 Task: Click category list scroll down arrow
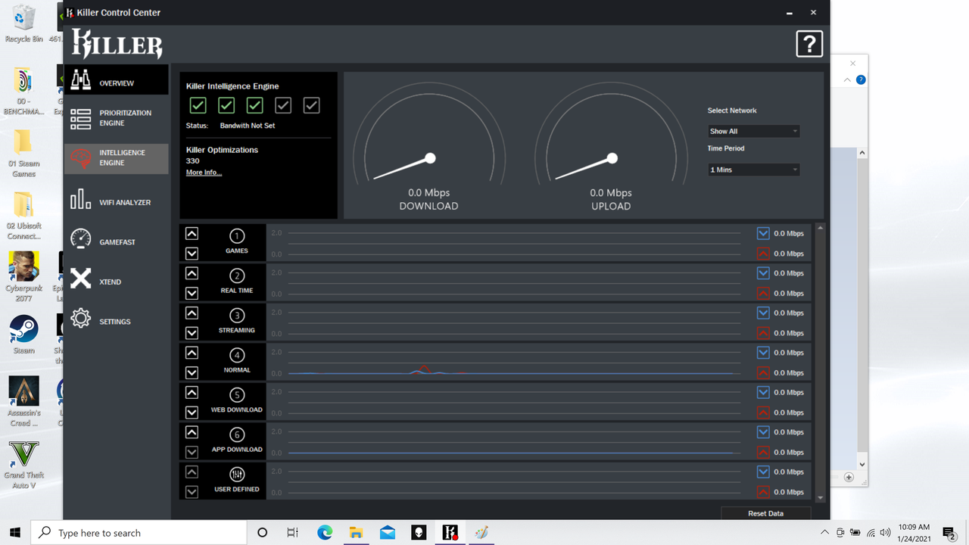(x=820, y=497)
